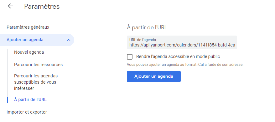Tick the public access checkbox
The width and height of the screenshot is (275, 122).
[x=130, y=57]
